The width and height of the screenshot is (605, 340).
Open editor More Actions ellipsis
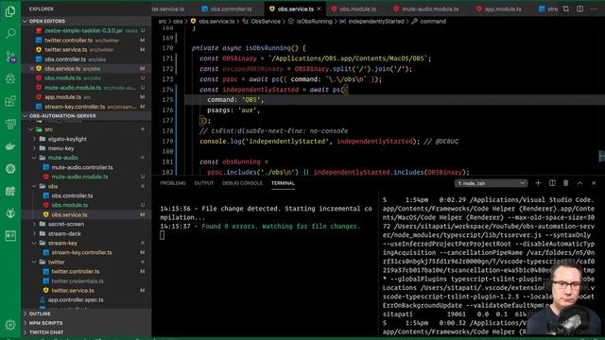[594, 8]
